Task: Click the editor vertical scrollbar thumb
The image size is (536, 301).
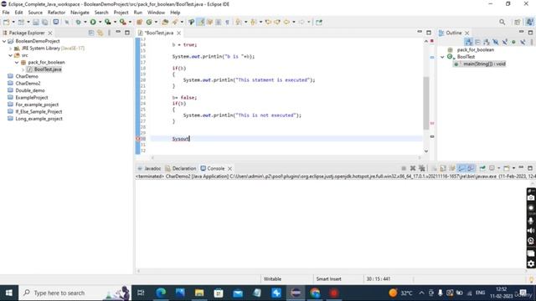Action: 426,103
